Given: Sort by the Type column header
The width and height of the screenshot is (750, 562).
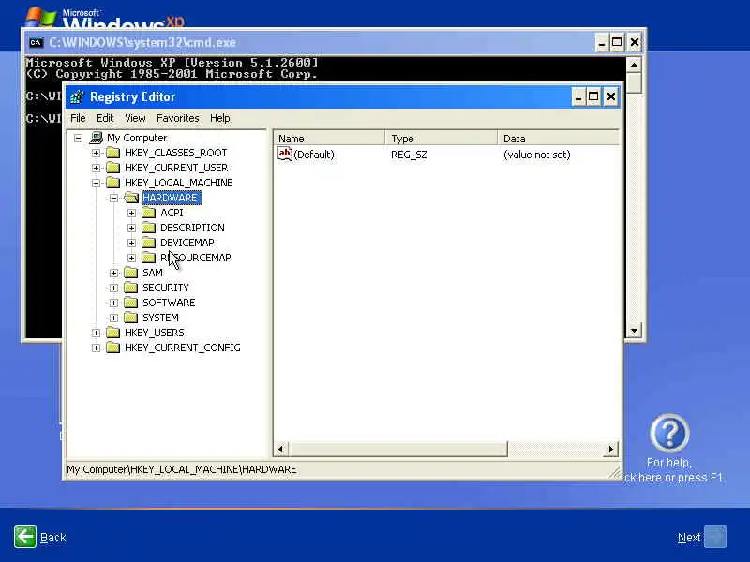Looking at the screenshot, I should point(441,139).
